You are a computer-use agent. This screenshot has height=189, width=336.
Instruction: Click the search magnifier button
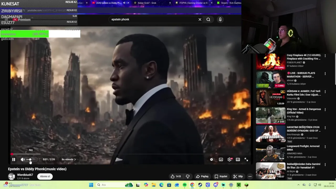pos(208,19)
